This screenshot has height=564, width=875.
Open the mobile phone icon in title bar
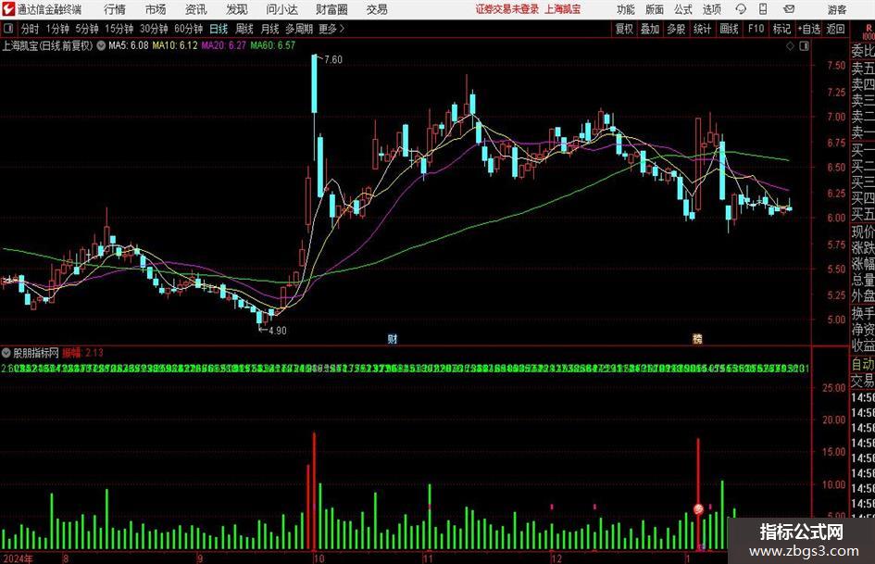pyautogui.click(x=763, y=9)
